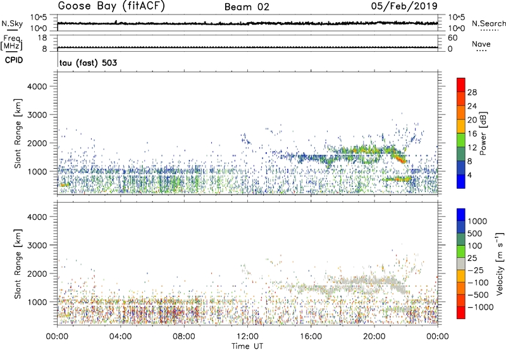Click the red bottom segment of velocity color bar

461,313
